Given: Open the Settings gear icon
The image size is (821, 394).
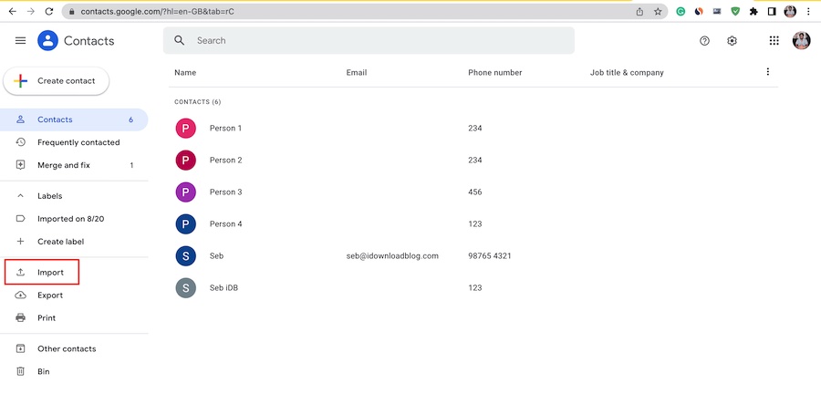Looking at the screenshot, I should (732, 41).
